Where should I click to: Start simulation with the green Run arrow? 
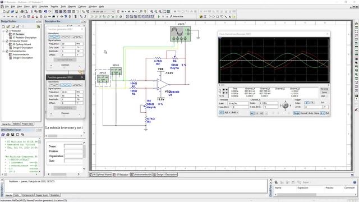point(159,16)
